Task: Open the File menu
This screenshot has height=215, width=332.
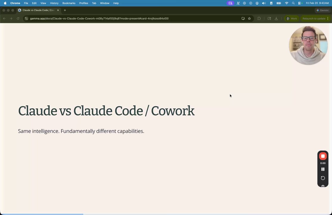Action: point(26,3)
